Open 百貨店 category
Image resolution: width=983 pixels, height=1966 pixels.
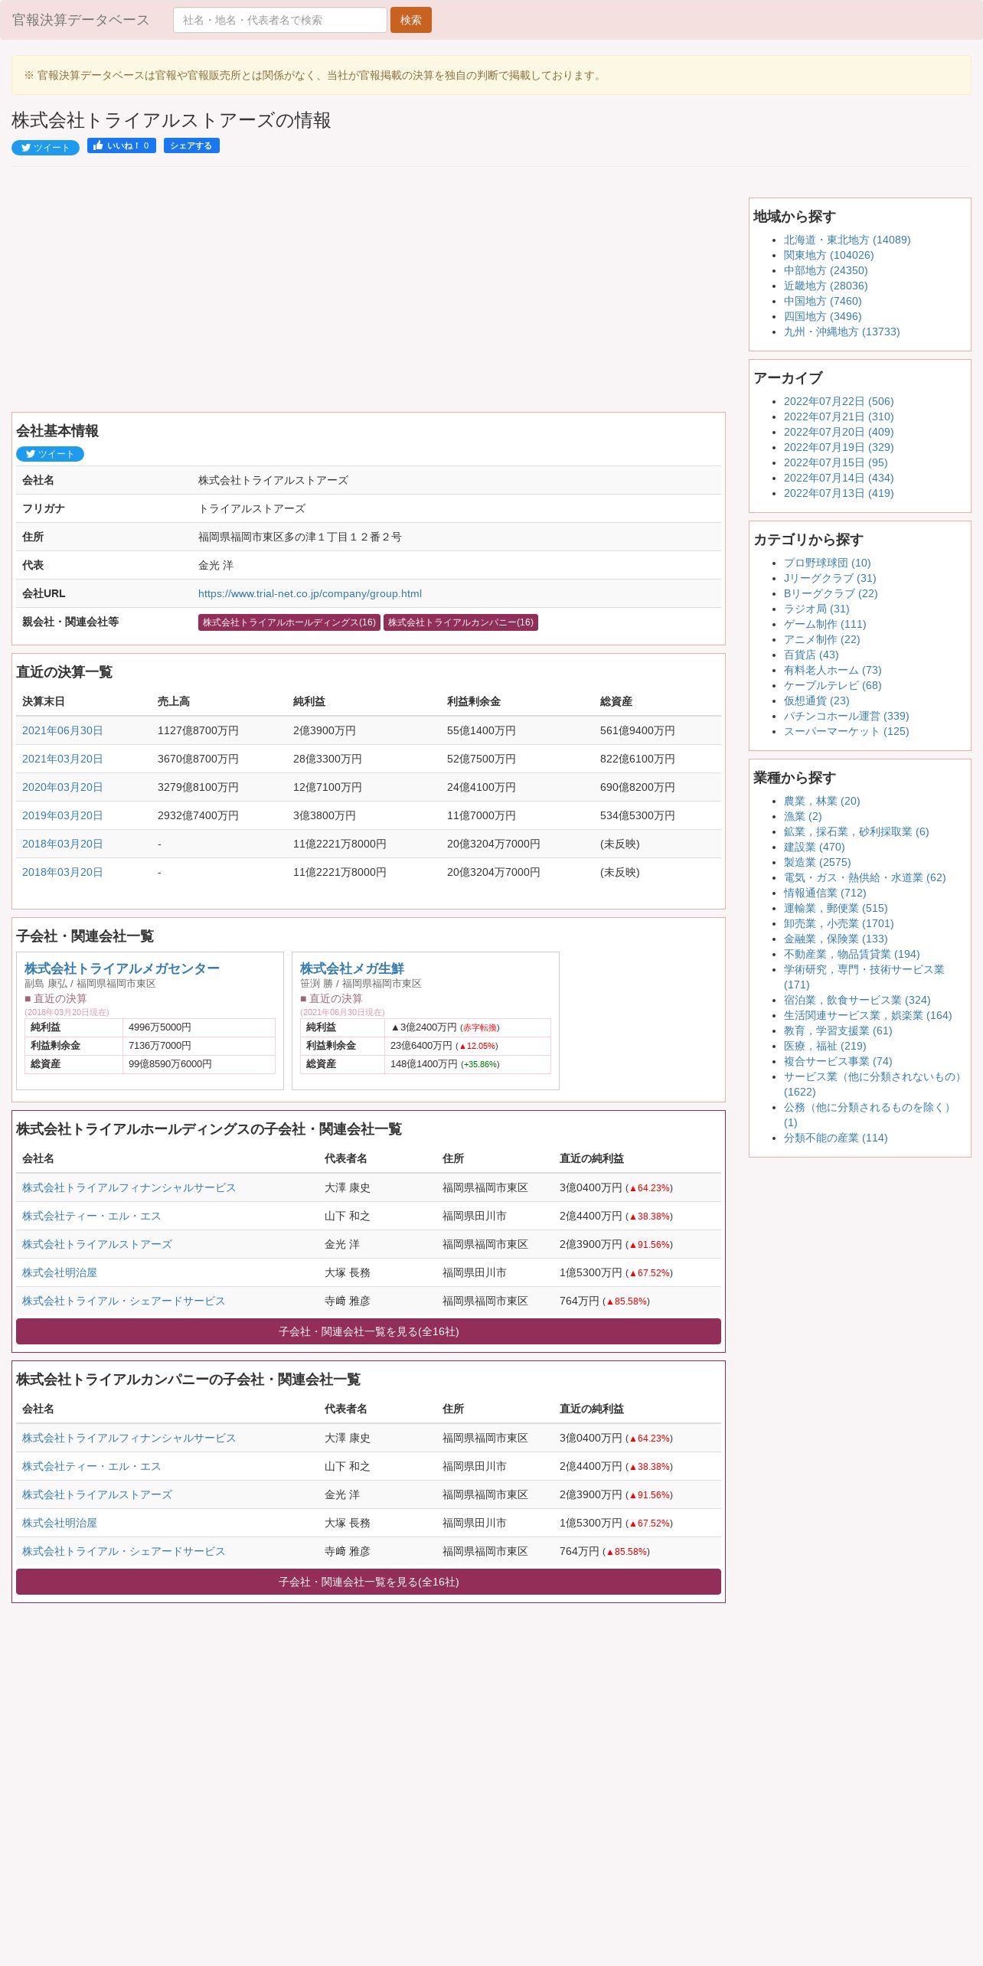click(811, 655)
